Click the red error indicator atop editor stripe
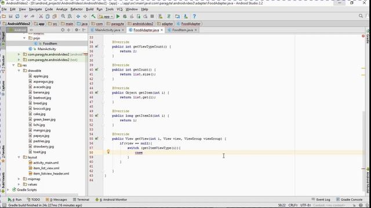The image size is (371, 208). tap(363, 36)
